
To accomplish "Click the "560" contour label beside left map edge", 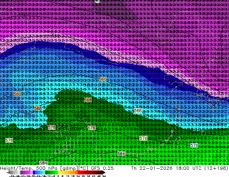I will click(17, 94).
